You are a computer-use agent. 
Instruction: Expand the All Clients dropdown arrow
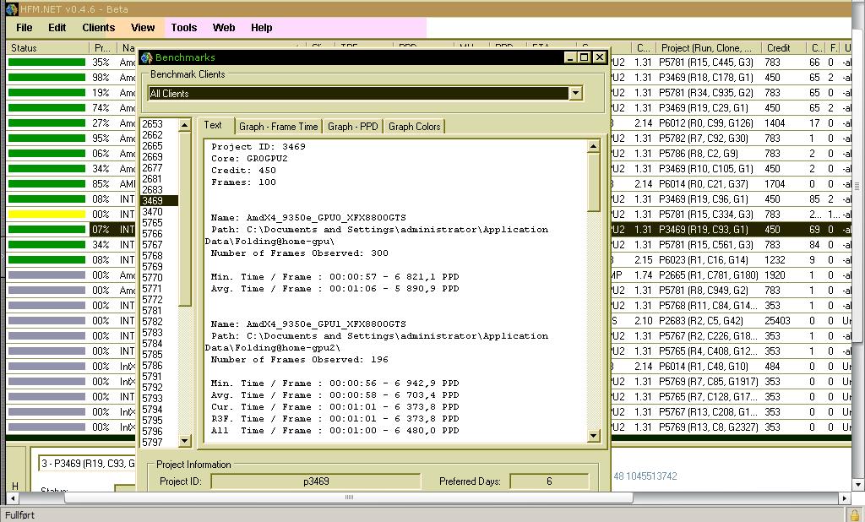point(575,93)
